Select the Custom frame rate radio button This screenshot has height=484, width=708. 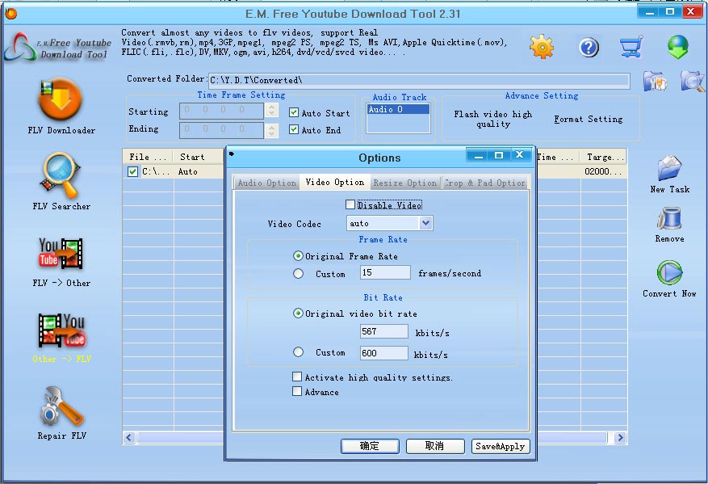point(299,274)
